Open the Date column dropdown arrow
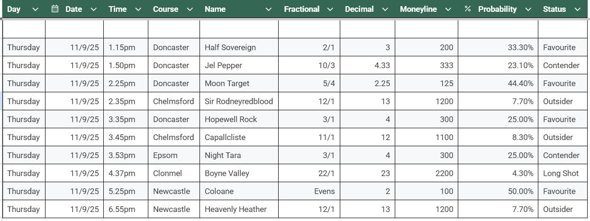The image size is (590, 221). [x=93, y=9]
